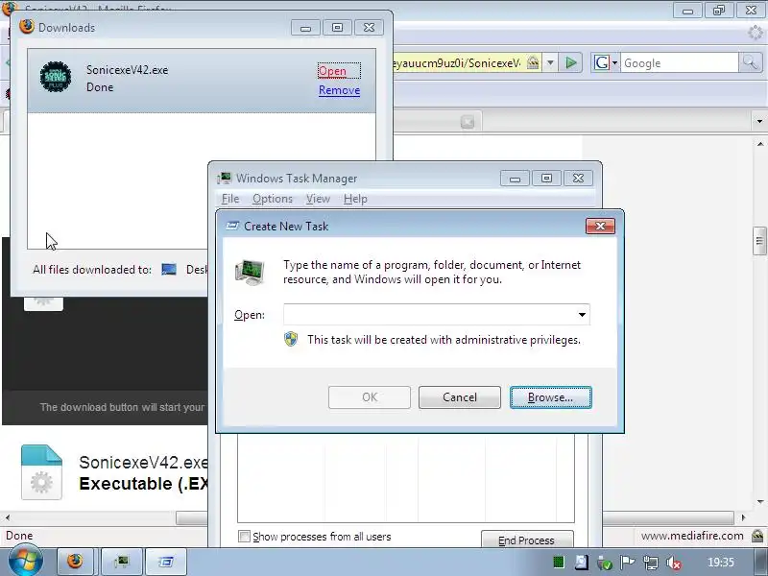The height and width of the screenshot is (576, 768).
Task: Open the File menu in Task Manager
Action: coord(230,199)
